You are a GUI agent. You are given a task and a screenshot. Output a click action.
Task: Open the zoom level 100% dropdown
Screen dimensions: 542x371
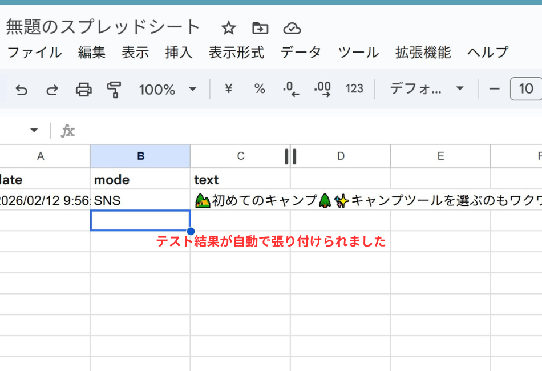click(x=168, y=89)
